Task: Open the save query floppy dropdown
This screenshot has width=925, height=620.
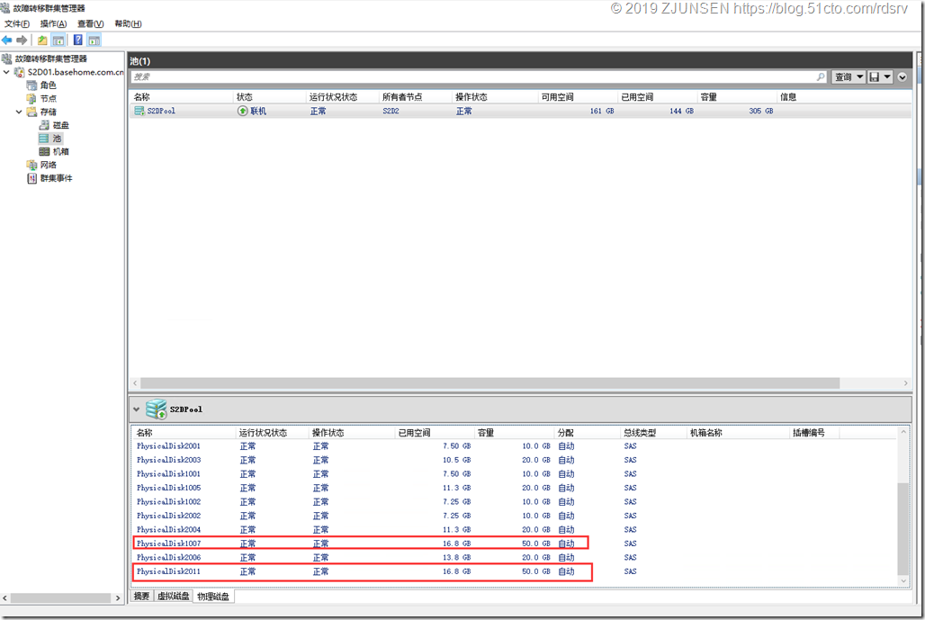Action: (x=880, y=76)
